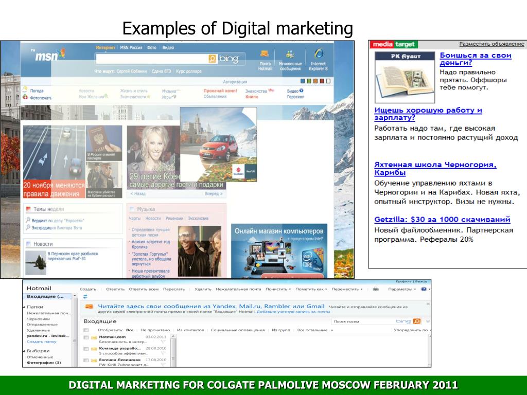The image size is (527, 395).
Task: Click Ответить всем in the Hotmail toolbar
Action: coord(144,289)
